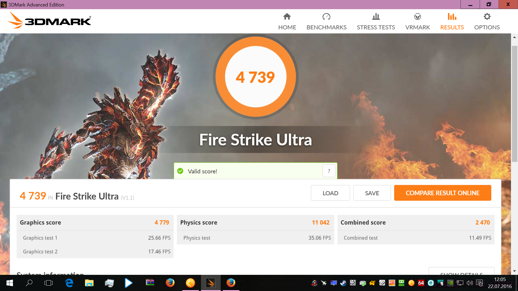This screenshot has height=291, width=518.
Task: Open the Stress Tests chart icon
Action: click(376, 17)
